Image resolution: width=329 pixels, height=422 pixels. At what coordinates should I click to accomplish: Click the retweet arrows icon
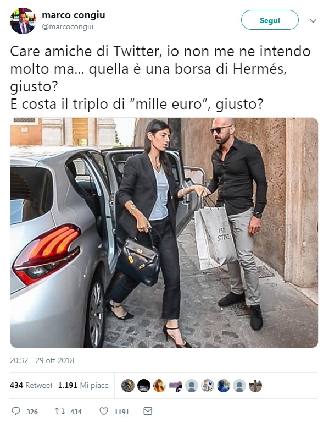click(60, 411)
